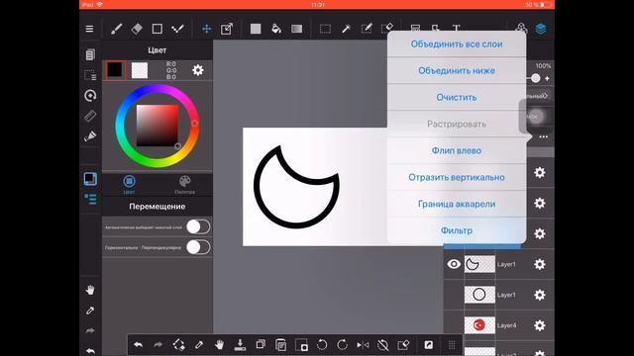Select the Eyedropper in bottom toolbar

(199, 345)
